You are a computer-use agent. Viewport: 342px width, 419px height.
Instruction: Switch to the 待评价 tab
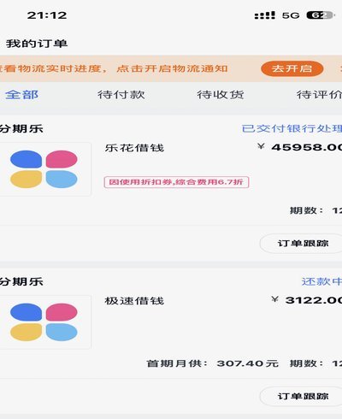point(319,95)
